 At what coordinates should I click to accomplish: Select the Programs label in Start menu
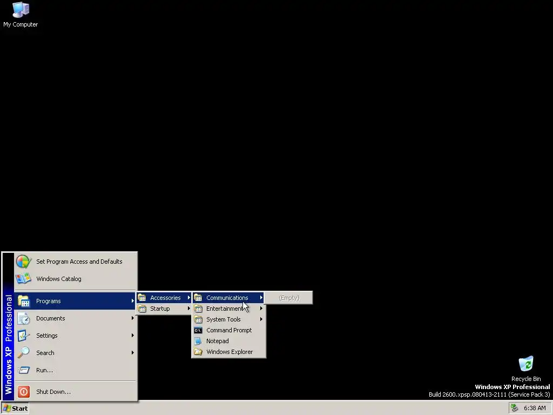[48, 301]
